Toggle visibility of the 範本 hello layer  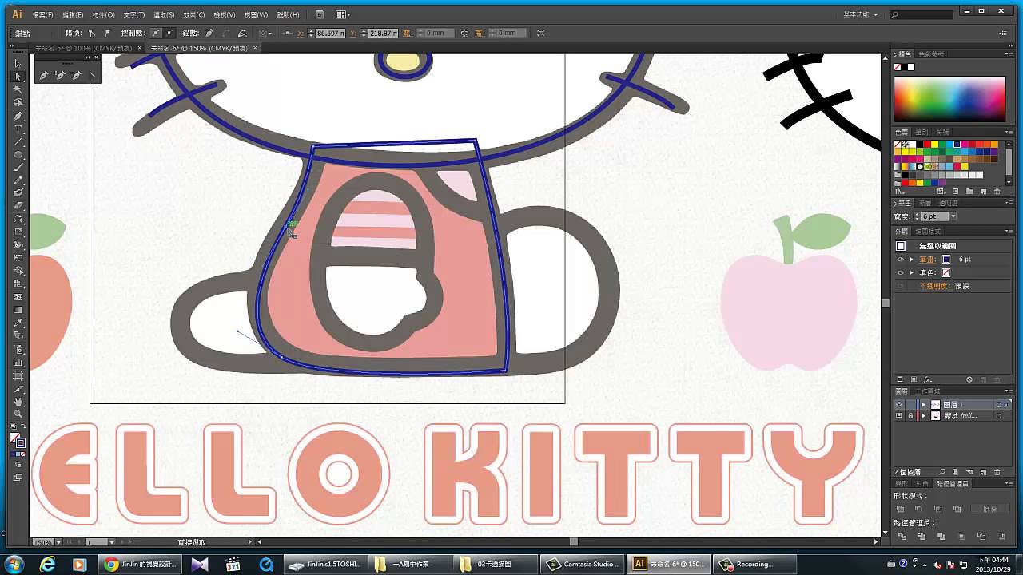pyautogui.click(x=898, y=416)
